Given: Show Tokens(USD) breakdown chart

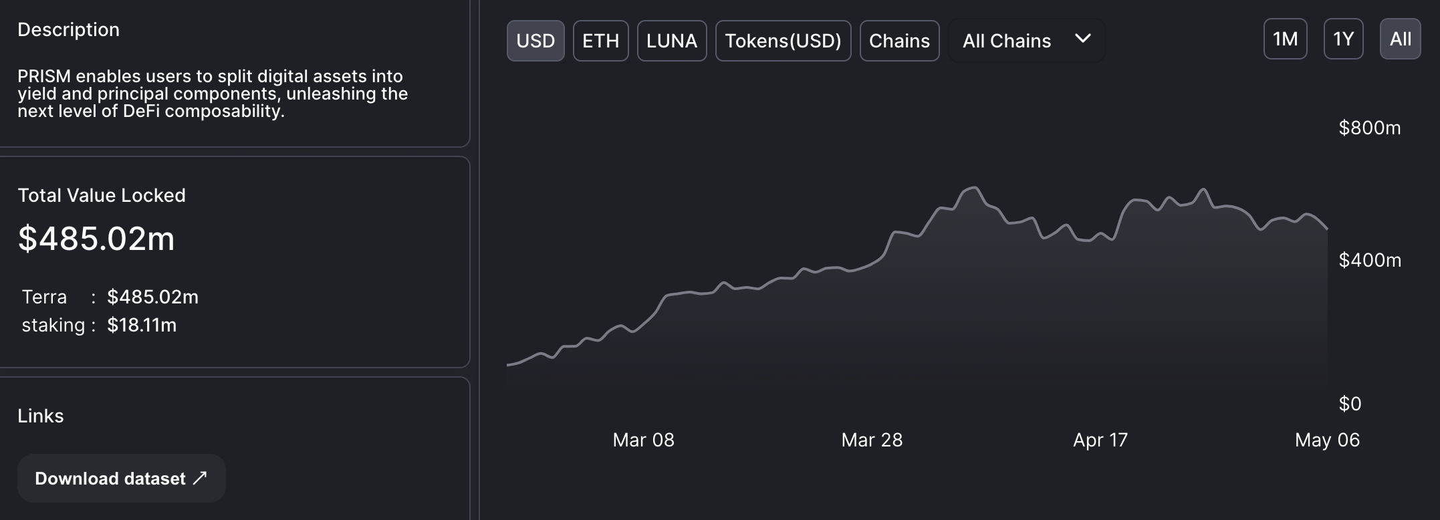Looking at the screenshot, I should 783,41.
